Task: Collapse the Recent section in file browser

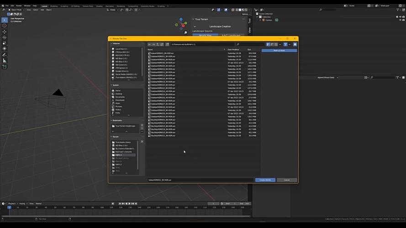Action: 111,137
